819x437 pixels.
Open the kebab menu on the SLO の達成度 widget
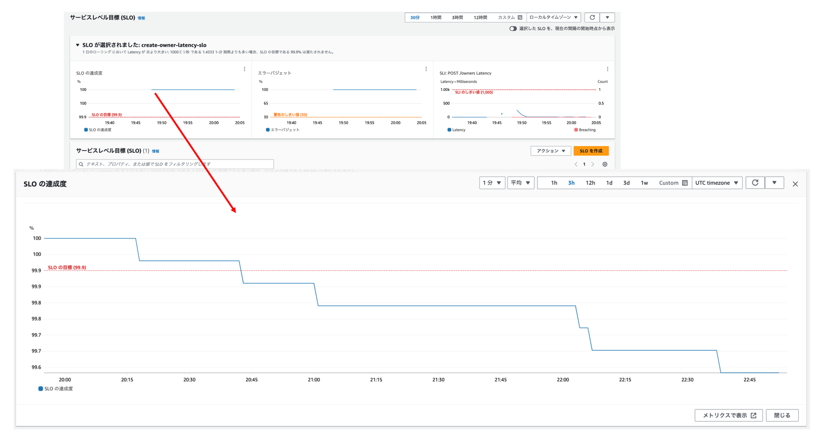click(245, 69)
